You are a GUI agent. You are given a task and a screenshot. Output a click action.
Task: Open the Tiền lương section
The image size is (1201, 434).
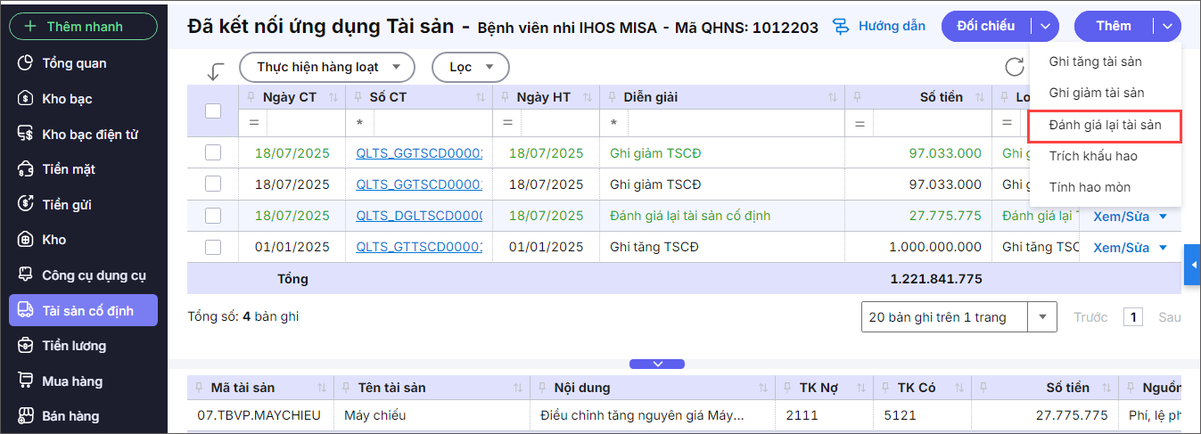coord(74,346)
